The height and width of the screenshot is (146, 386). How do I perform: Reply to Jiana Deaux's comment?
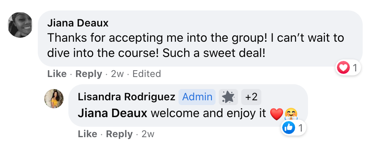point(88,74)
